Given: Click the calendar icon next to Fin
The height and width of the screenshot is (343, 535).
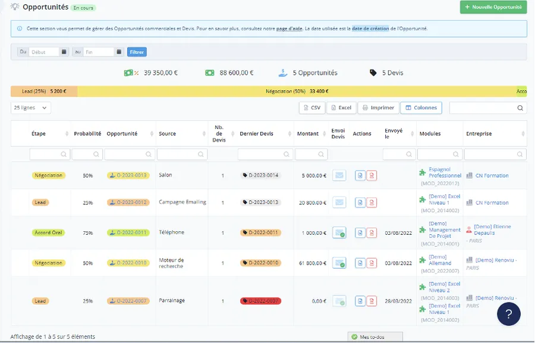Looking at the screenshot, I should [119, 52].
